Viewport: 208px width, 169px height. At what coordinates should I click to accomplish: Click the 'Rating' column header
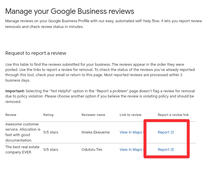[x=48, y=115]
